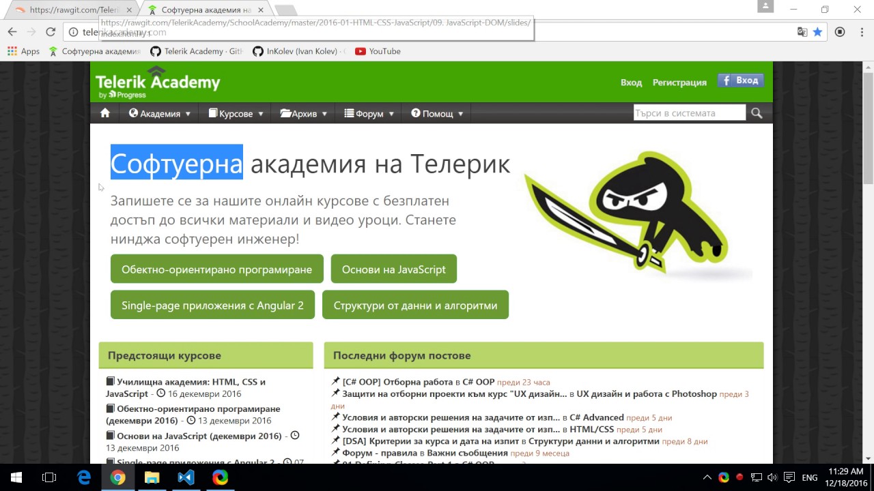The width and height of the screenshot is (874, 491).
Task: Open the Важни съобщения category link
Action: click(x=468, y=453)
